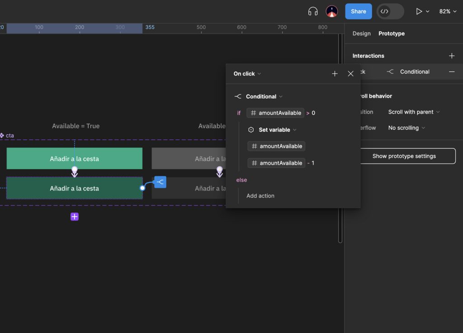Click the Set variable hexagon icon
Screen dimensions: 463x333
click(x=250, y=129)
